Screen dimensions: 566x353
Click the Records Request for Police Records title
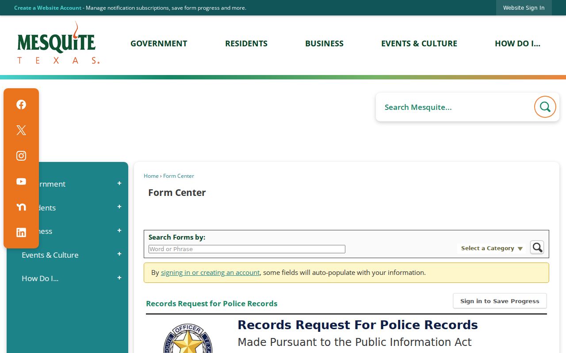pos(212,304)
